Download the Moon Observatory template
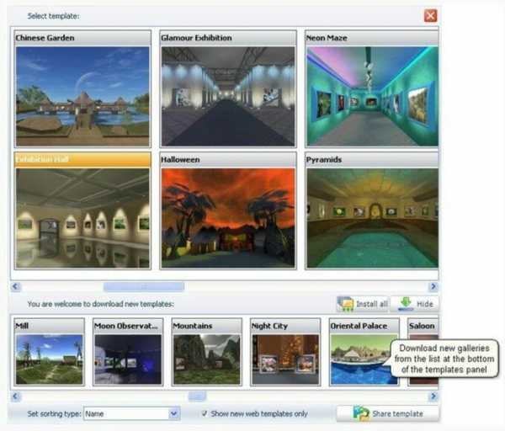The width and height of the screenshot is (505, 431). point(128,359)
